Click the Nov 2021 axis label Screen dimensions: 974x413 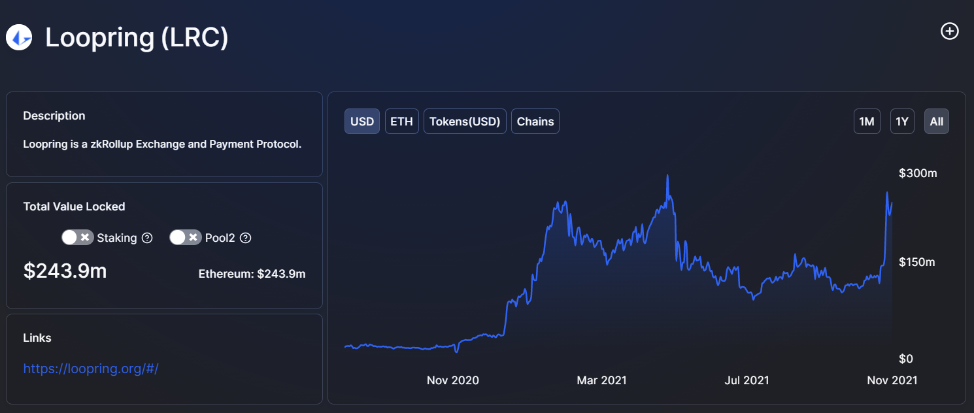pos(891,380)
